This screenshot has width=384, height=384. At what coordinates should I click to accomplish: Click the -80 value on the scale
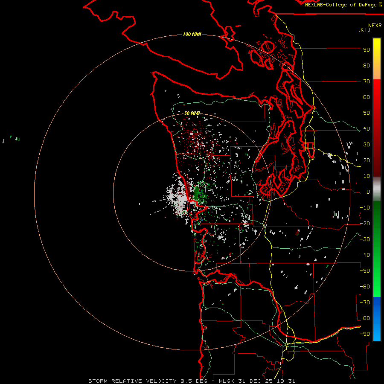pyautogui.click(x=365, y=318)
